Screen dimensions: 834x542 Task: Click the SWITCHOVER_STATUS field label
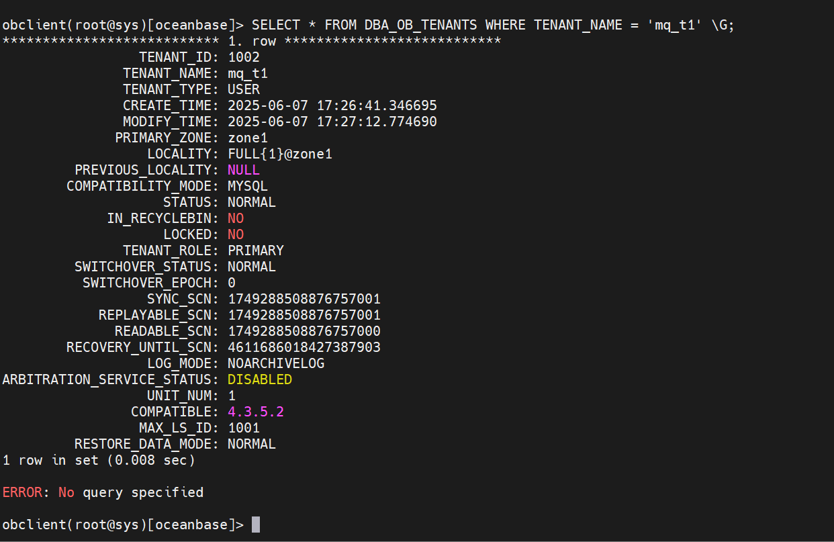pyautogui.click(x=147, y=267)
